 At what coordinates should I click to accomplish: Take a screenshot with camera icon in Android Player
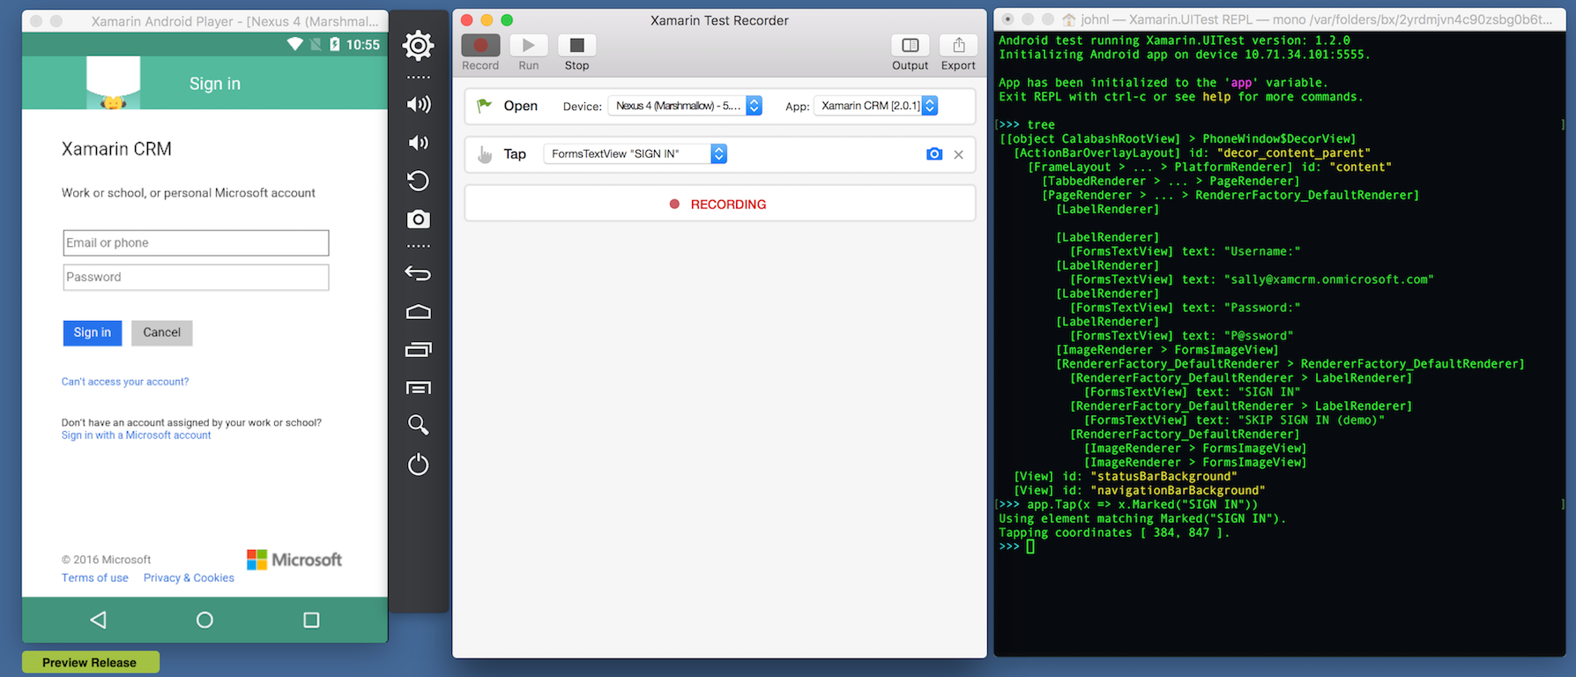418,219
